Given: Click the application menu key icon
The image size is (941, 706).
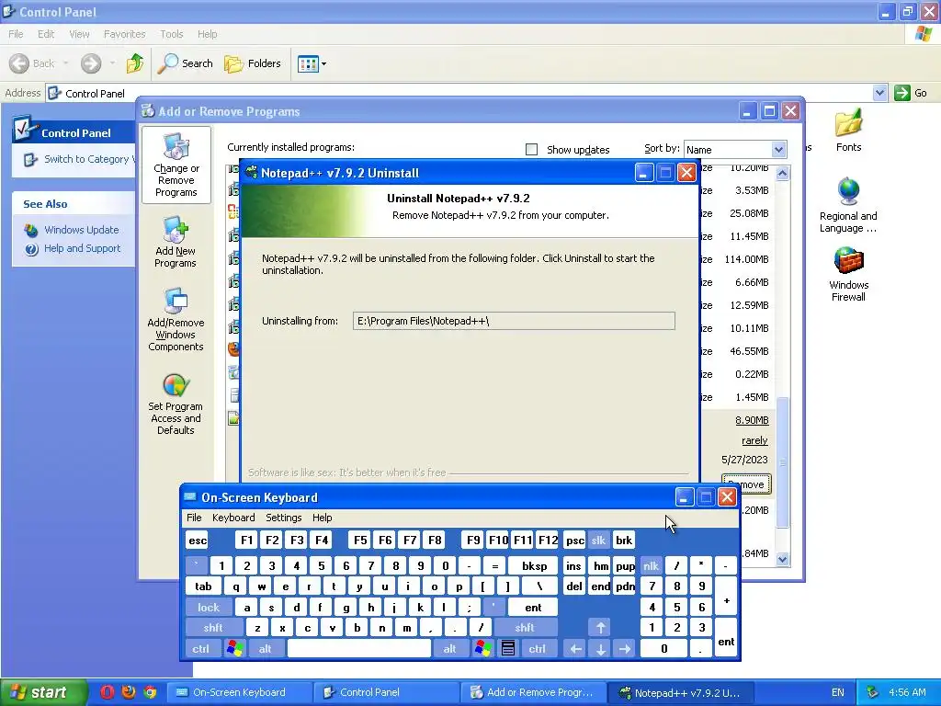Looking at the screenshot, I should pyautogui.click(x=507, y=649).
